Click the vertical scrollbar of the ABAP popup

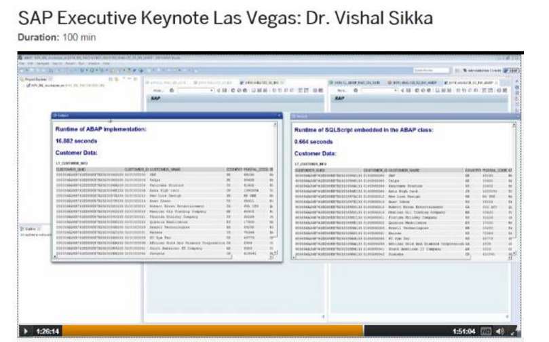pos(276,187)
